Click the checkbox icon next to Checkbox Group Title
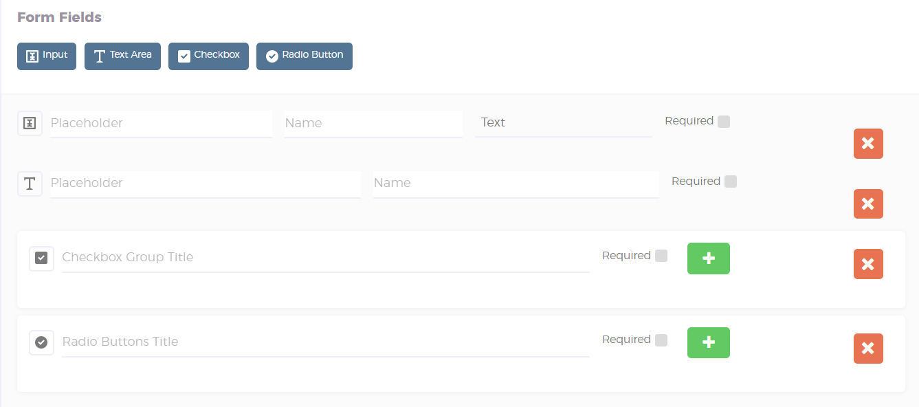This screenshot has width=919, height=407. pyautogui.click(x=41, y=258)
